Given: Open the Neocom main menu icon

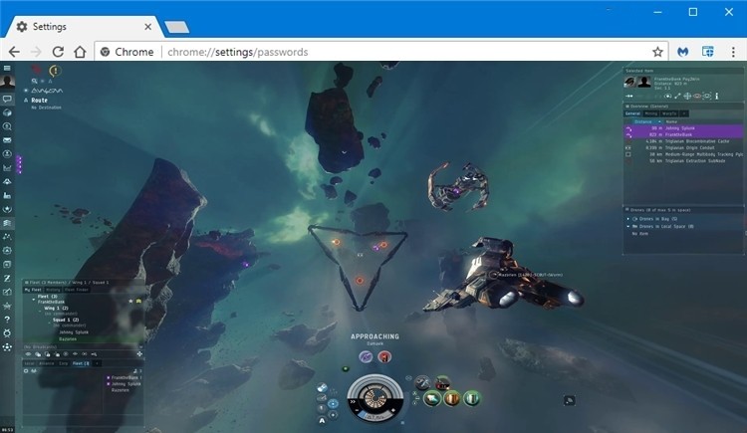Looking at the screenshot, I should (7, 68).
